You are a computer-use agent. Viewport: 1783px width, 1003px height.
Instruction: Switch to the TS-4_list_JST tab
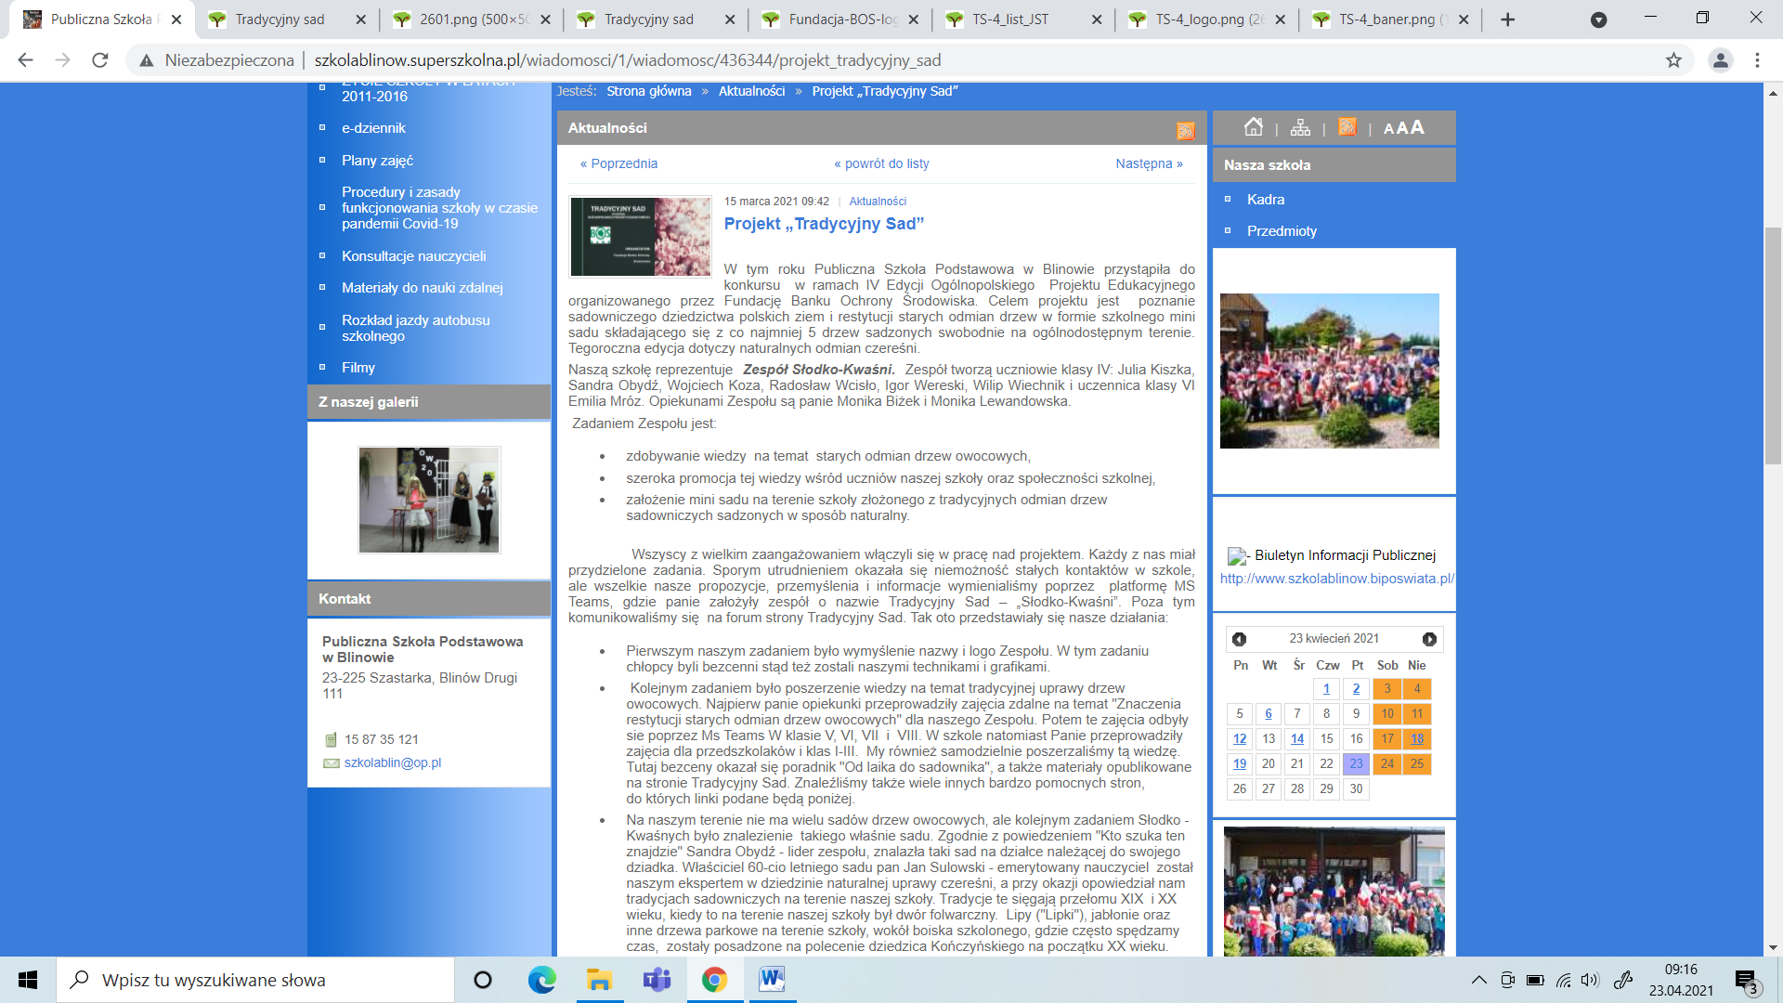(1010, 20)
